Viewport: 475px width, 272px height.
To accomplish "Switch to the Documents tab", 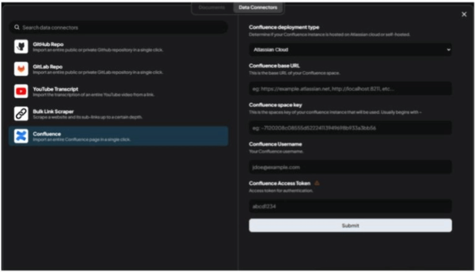I will [x=212, y=7].
